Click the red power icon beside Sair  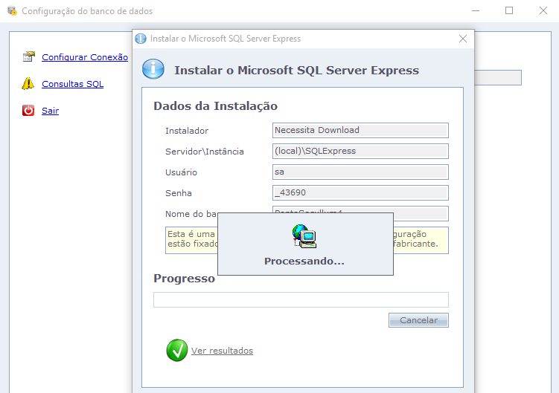point(28,111)
